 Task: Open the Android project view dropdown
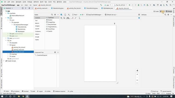tap(8, 8)
